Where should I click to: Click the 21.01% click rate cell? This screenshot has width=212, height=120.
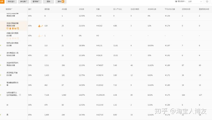tap(82, 26)
